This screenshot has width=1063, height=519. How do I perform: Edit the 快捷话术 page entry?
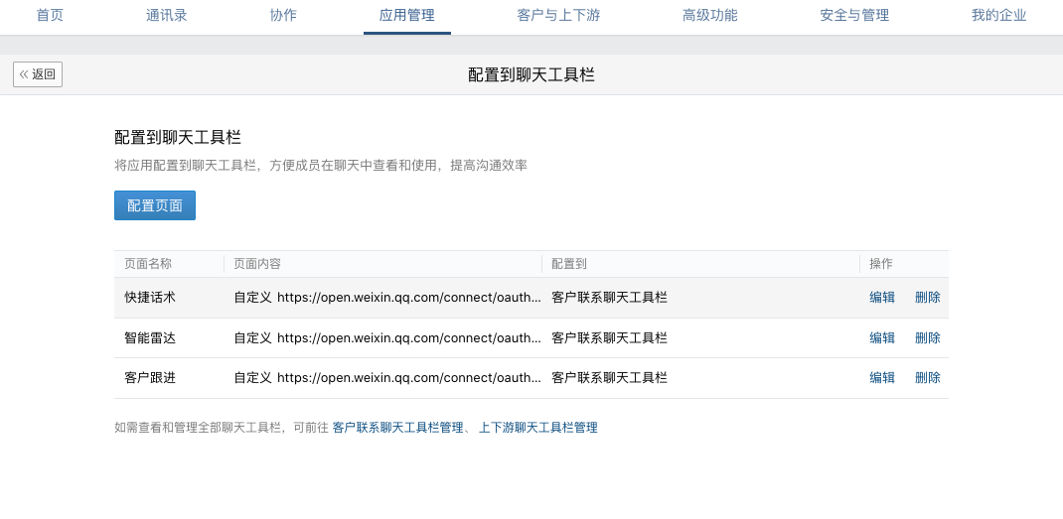(881, 298)
